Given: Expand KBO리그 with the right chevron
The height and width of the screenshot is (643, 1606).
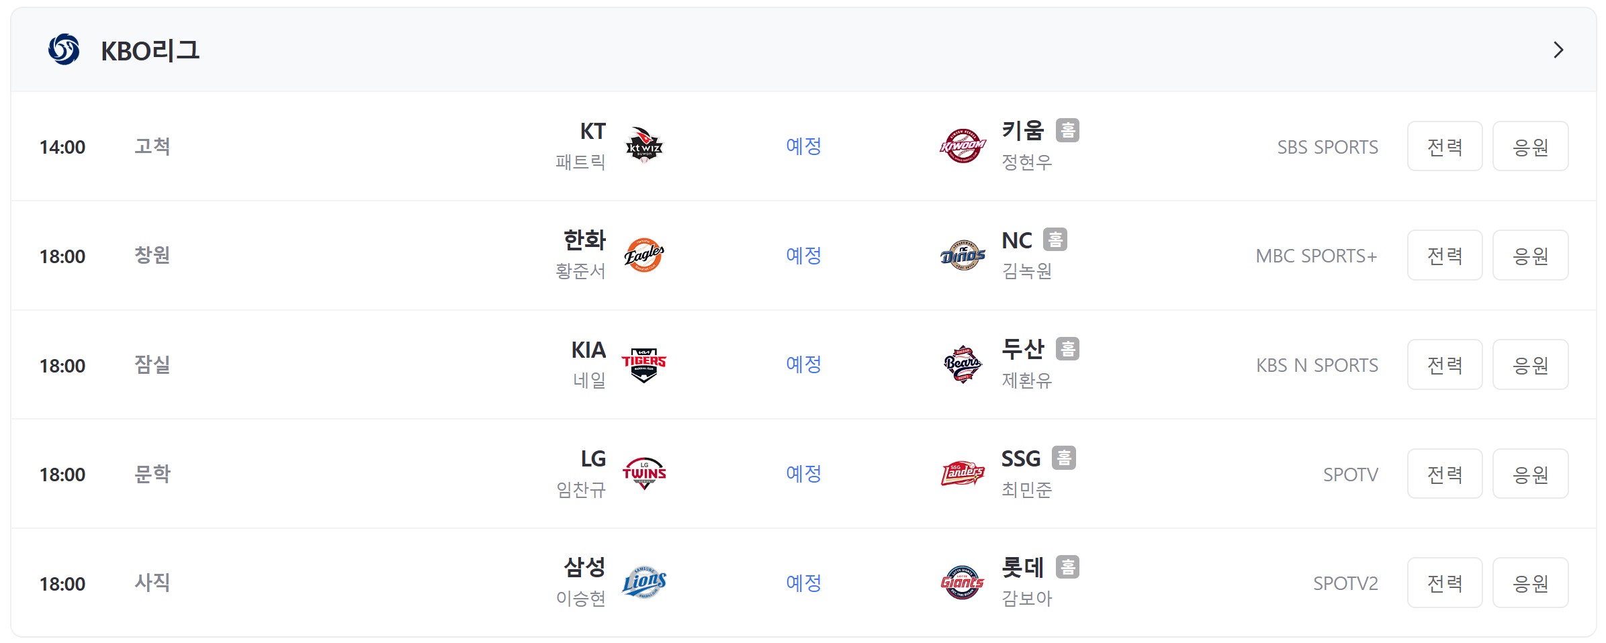Looking at the screenshot, I should 1558,50.
